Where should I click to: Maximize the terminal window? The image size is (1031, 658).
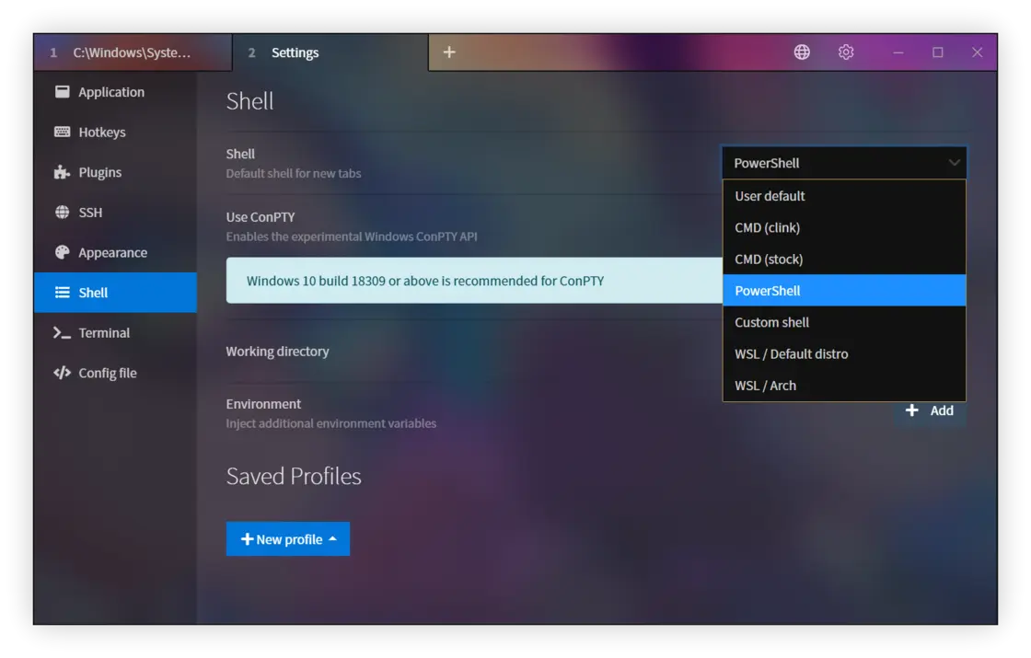point(938,52)
